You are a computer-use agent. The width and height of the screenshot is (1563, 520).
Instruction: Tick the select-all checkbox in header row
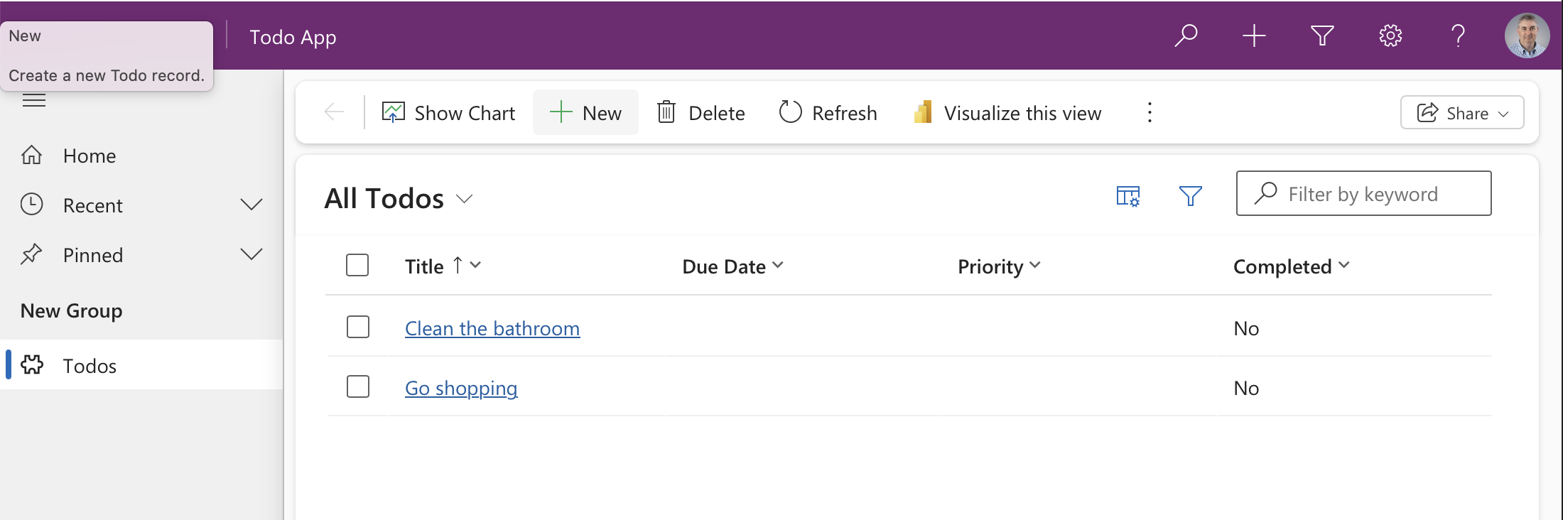point(357,265)
